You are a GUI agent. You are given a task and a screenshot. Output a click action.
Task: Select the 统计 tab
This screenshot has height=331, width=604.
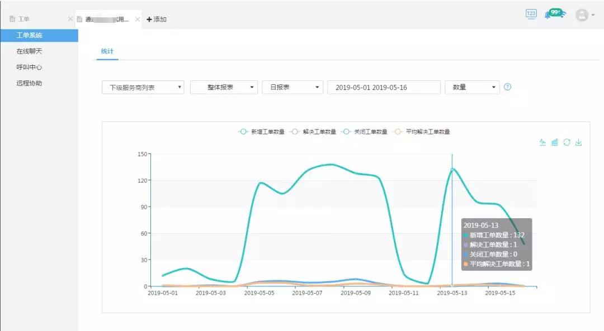point(107,51)
